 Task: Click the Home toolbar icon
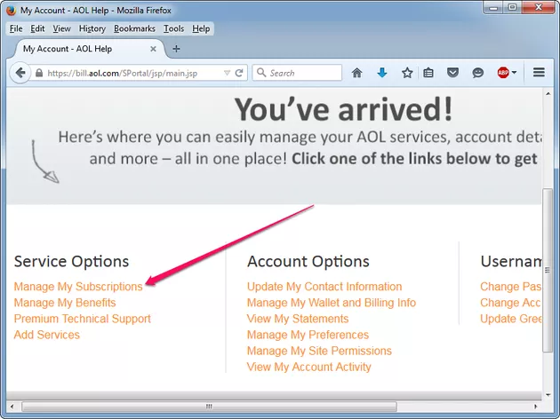pos(356,73)
